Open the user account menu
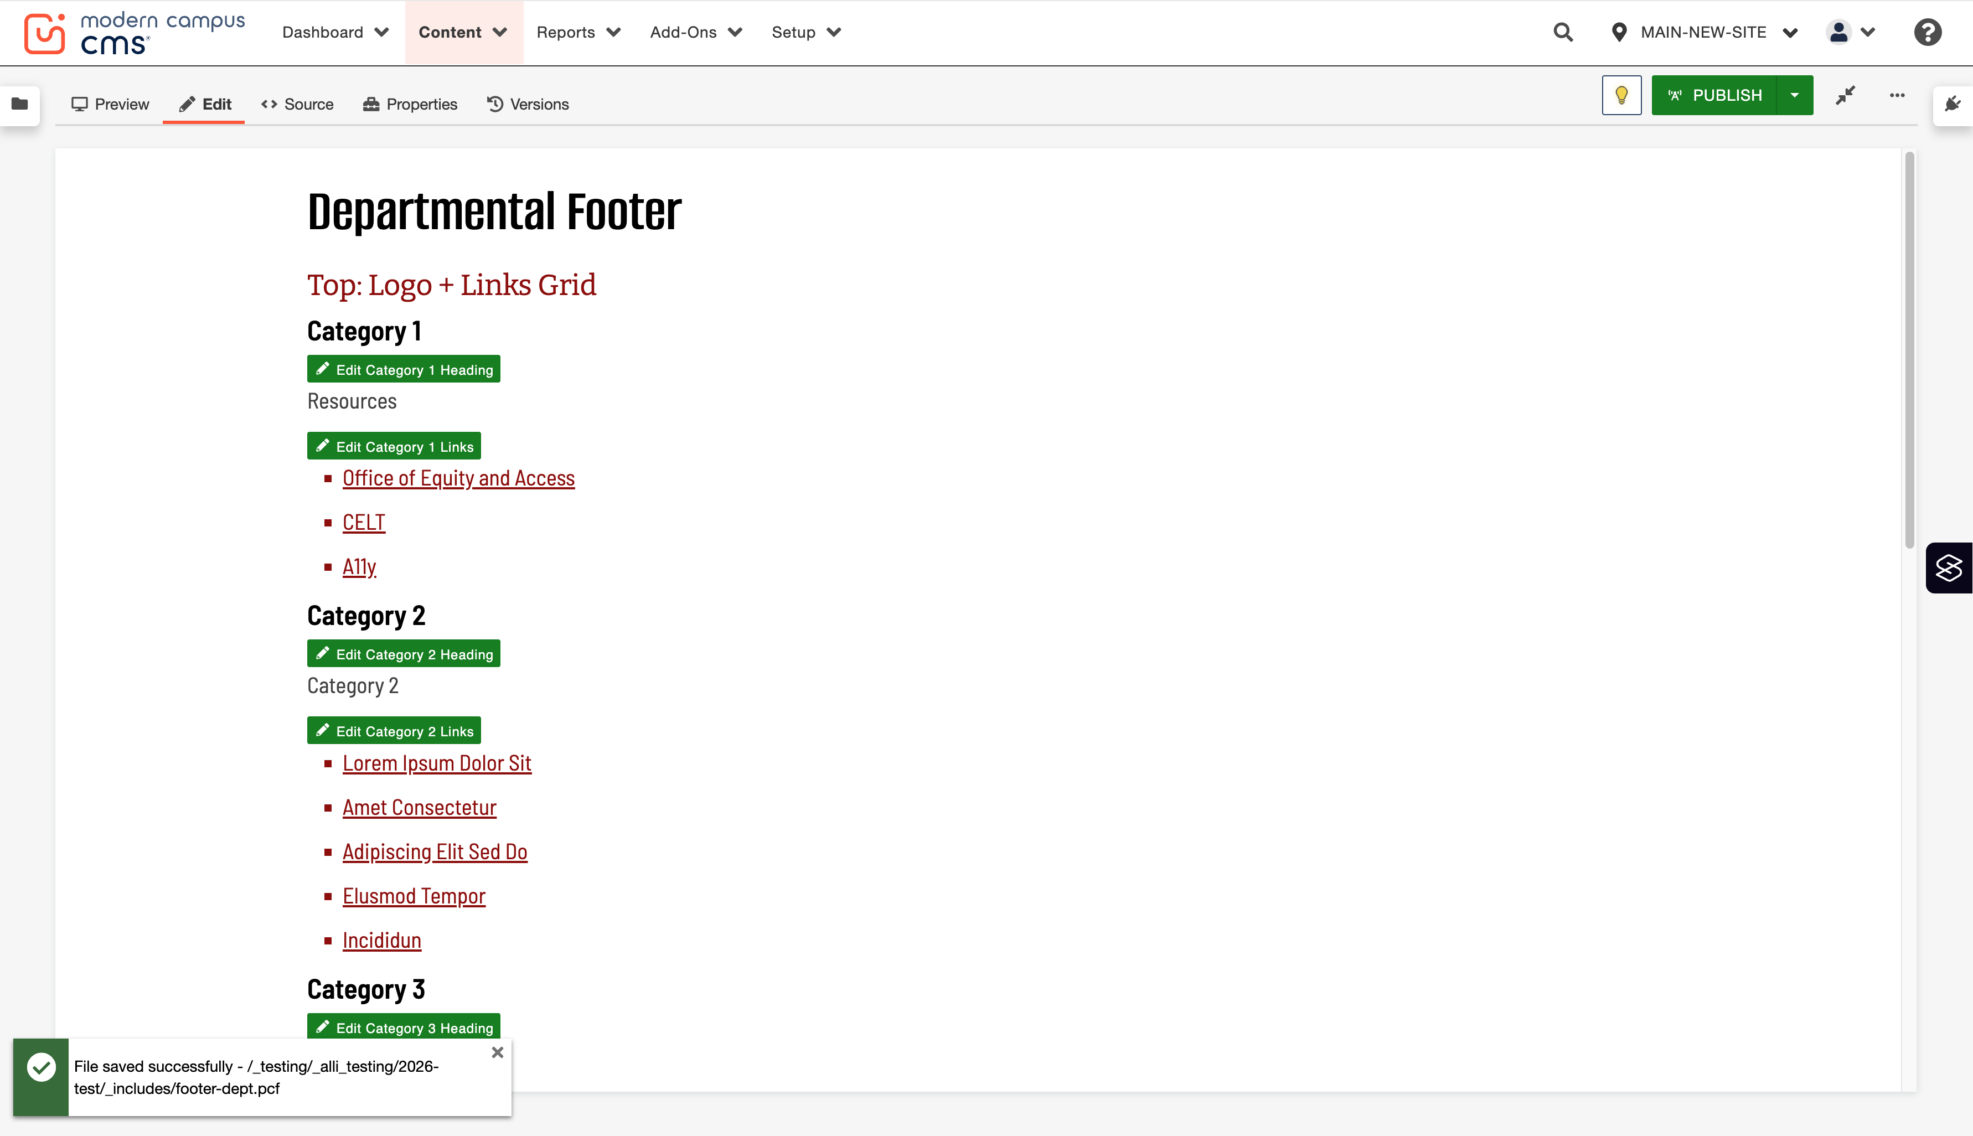This screenshot has height=1136, width=1973. pyautogui.click(x=1850, y=32)
